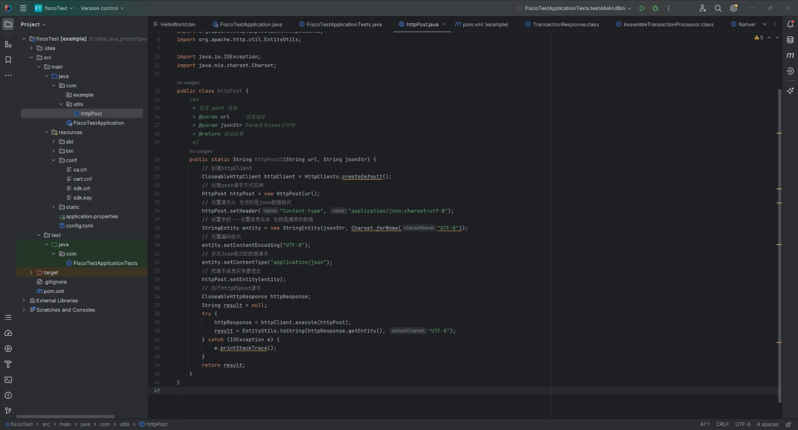Viewport: 798px width, 430px height.
Task: Collapse the conf folder
Action: click(x=53, y=160)
